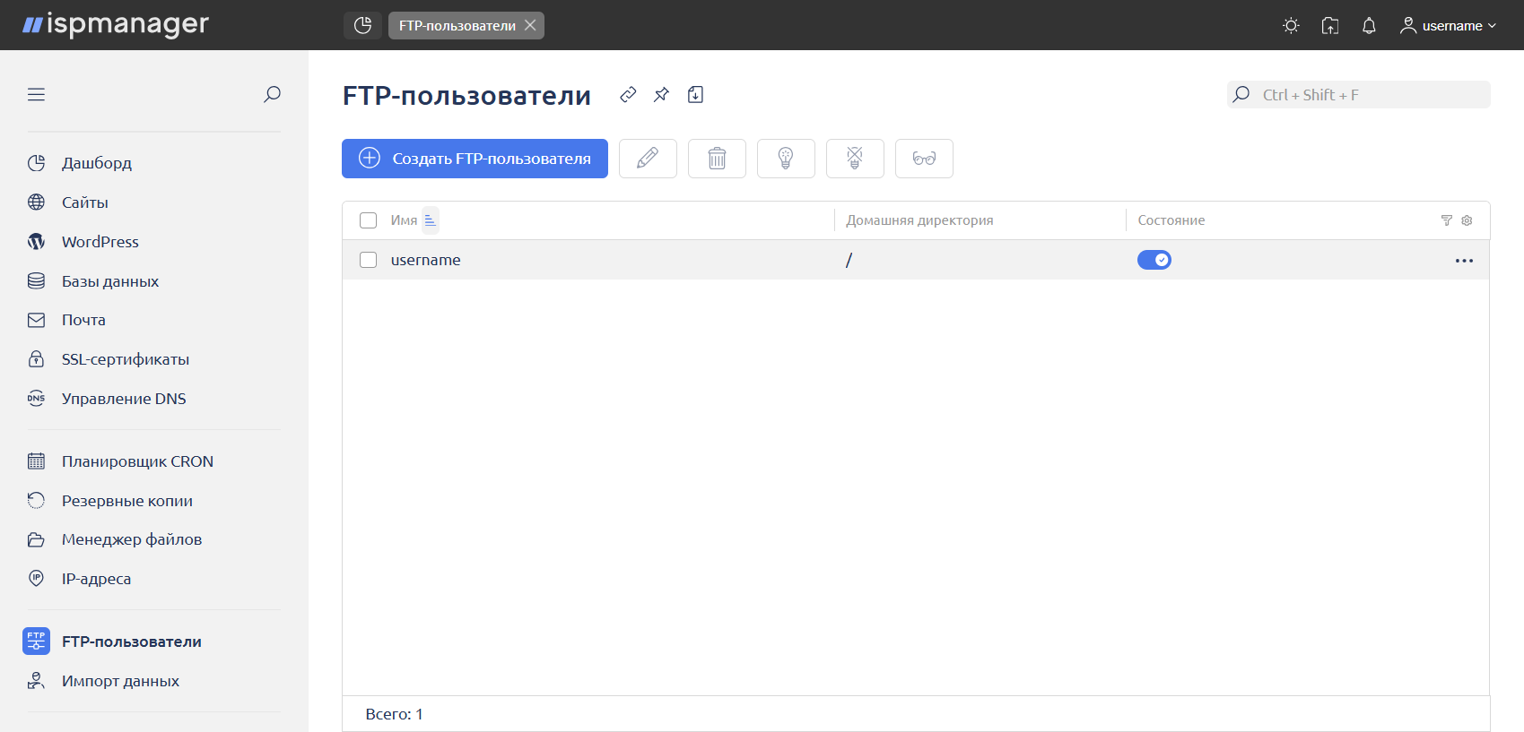This screenshot has height=732, width=1524.
Task: Click the edit pencil toolbar icon
Action: click(x=648, y=159)
